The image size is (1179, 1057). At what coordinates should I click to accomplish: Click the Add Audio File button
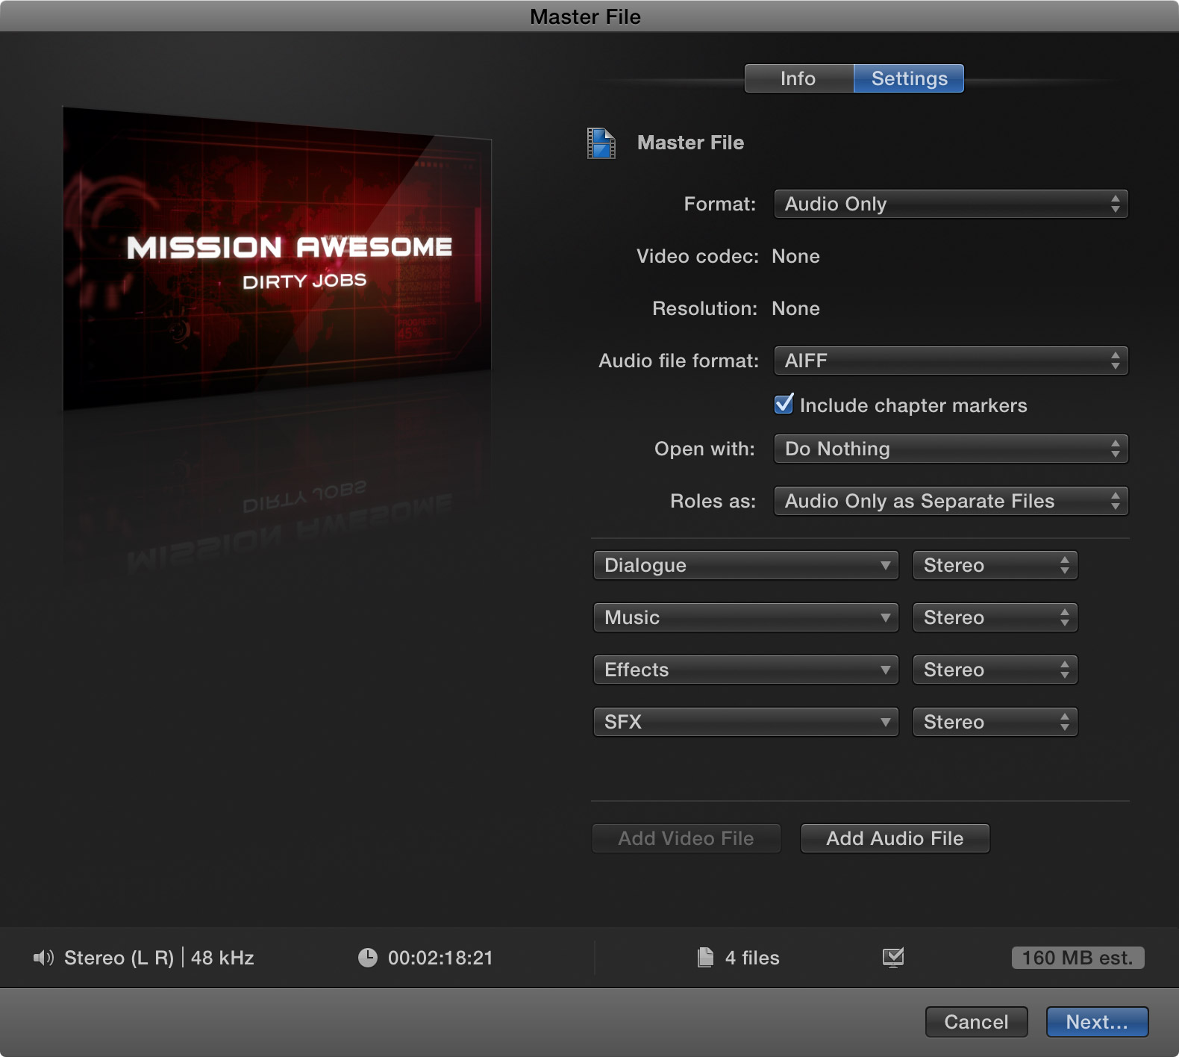(895, 838)
